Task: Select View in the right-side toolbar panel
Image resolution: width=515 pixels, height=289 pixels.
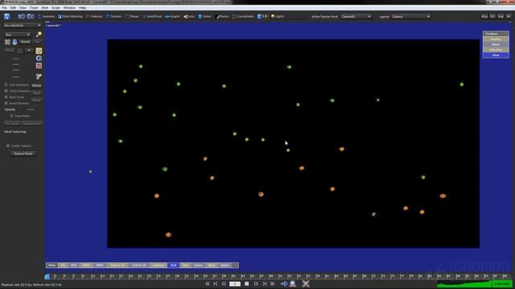Action: pos(496,55)
